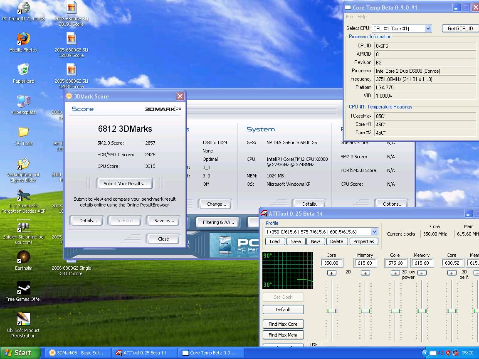Open the 2005 6800GS SLI 12609 Score file
The image size is (479, 359).
pos(71,45)
